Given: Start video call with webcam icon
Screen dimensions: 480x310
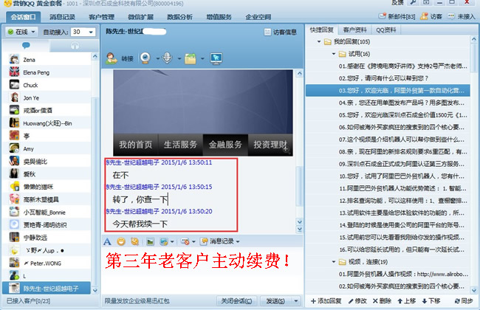Looking at the screenshot, I should pyautogui.click(x=145, y=58).
